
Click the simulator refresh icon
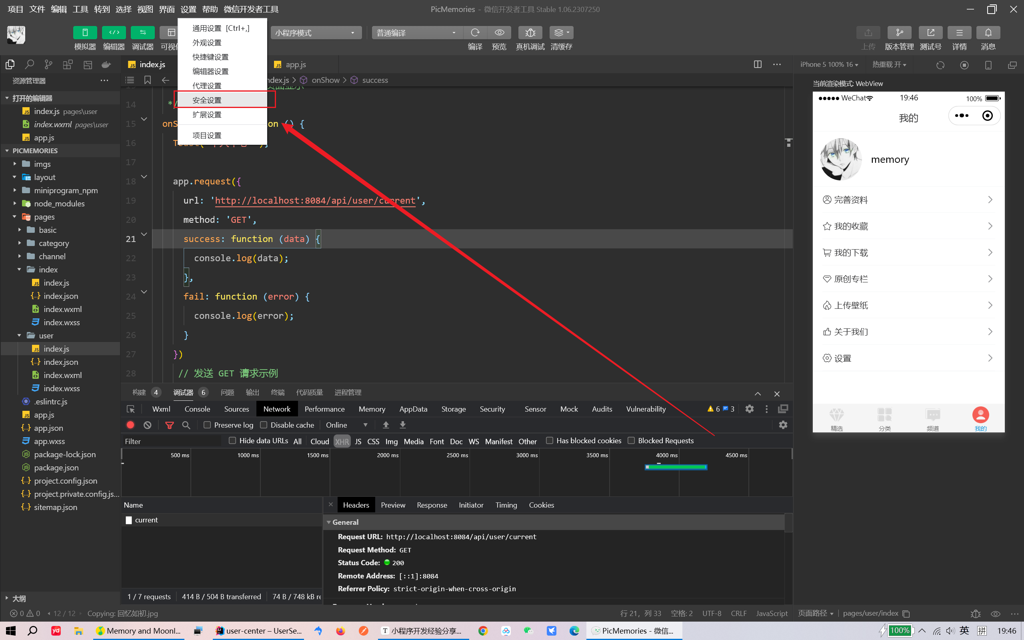click(x=940, y=65)
